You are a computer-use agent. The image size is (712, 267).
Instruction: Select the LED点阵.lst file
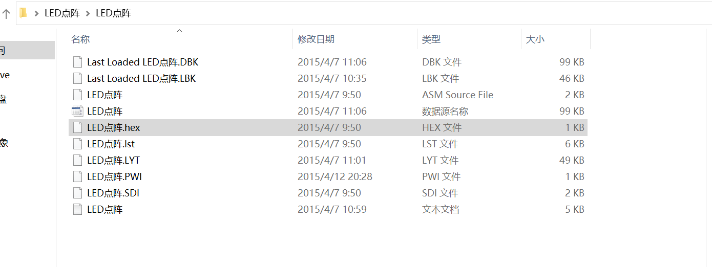coord(111,144)
